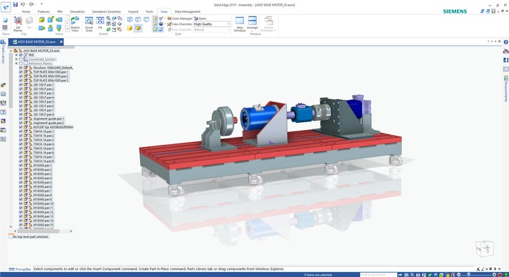This screenshot has width=509, height=277.
Task: Select the shaded with visible edges style
Action: click(138, 28)
